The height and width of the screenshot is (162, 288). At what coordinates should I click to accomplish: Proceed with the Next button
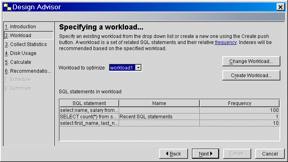[206, 154]
